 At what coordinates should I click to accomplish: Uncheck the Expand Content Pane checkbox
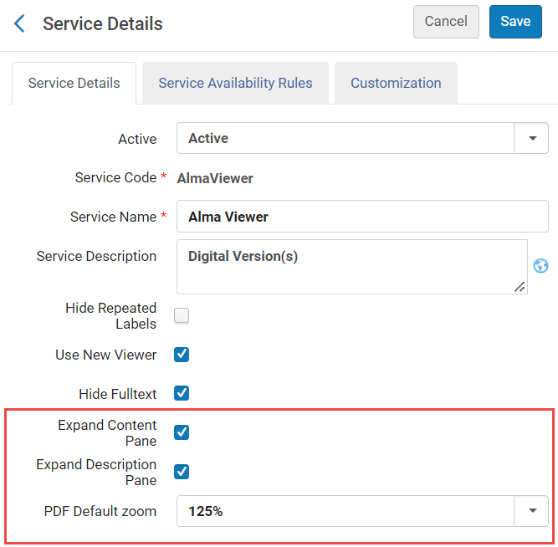pyautogui.click(x=182, y=432)
